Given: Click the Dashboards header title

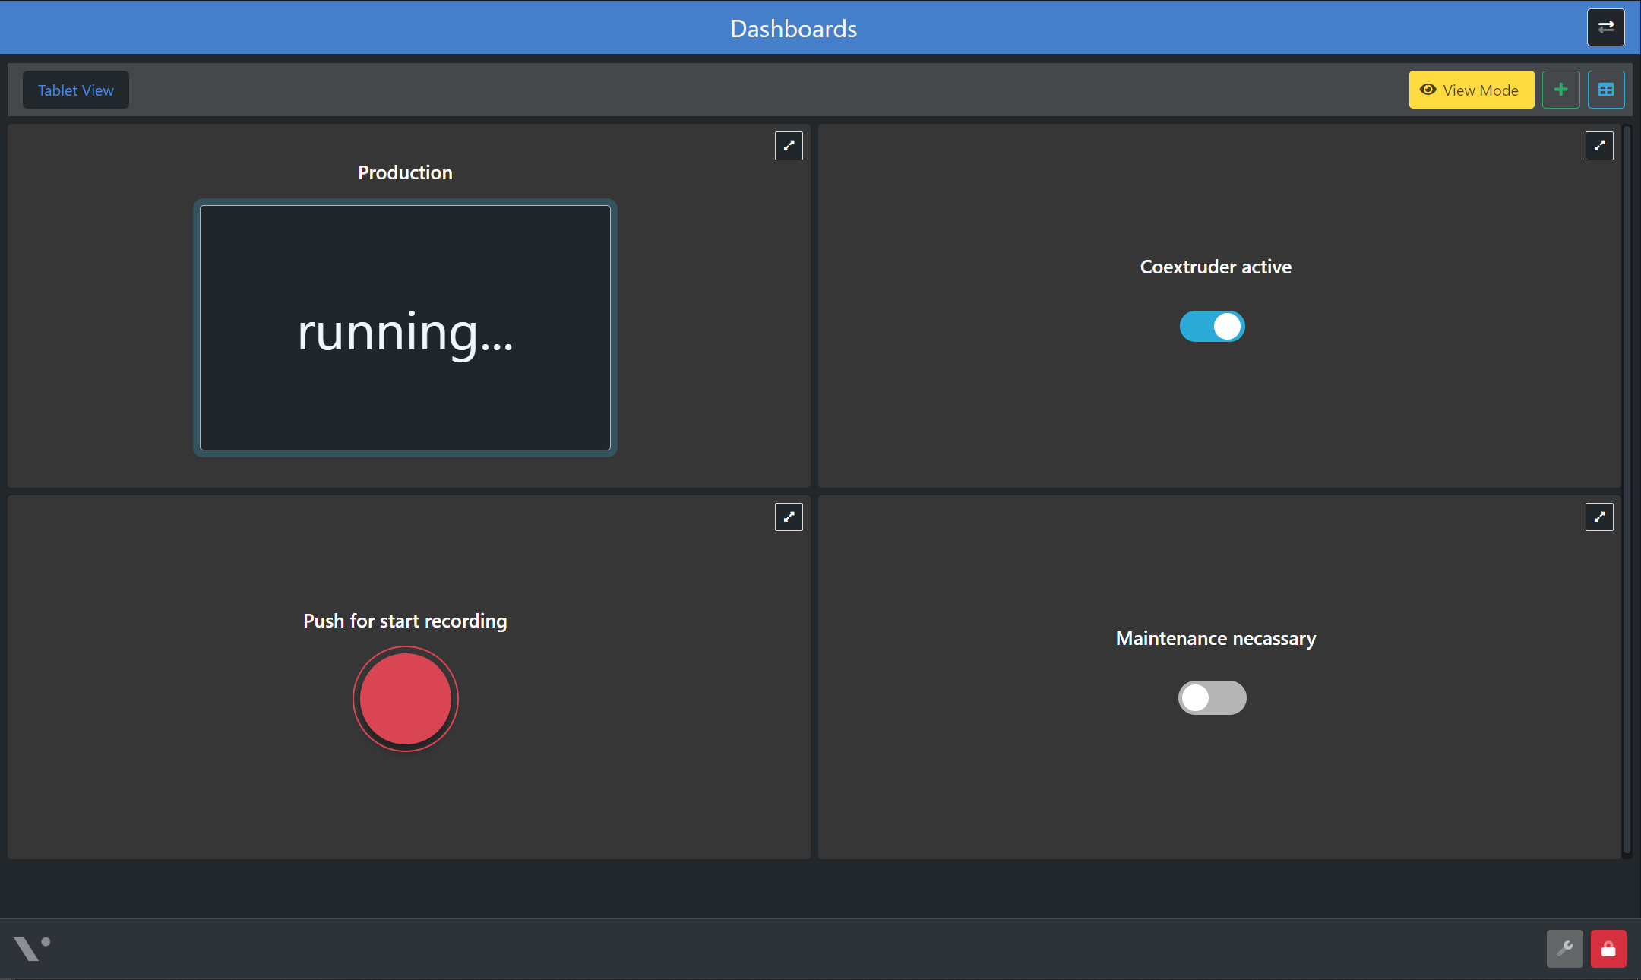Looking at the screenshot, I should (x=793, y=28).
